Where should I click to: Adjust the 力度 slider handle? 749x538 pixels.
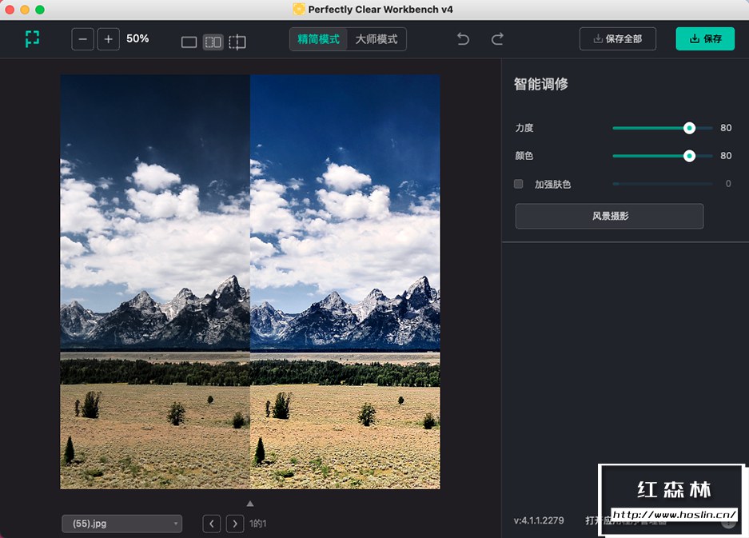click(689, 128)
